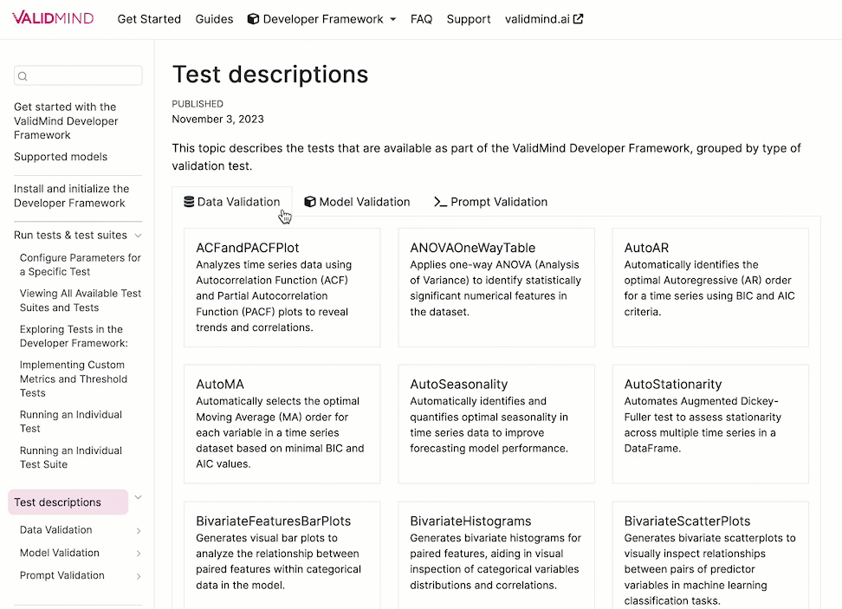842x609 pixels.
Task: Expand Data Validation in the sidebar
Action: point(139,529)
